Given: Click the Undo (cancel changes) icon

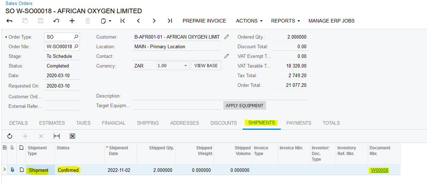Looking at the screenshot, I should (56, 21).
